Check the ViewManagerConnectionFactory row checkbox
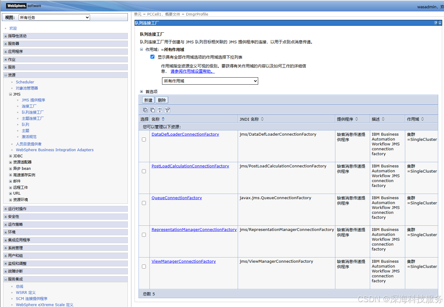This screenshot has width=444, height=307. (144, 266)
